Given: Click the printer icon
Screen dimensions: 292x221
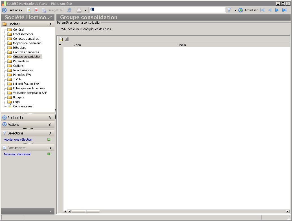Looking at the screenshot, I should pyautogui.click(x=79, y=10).
